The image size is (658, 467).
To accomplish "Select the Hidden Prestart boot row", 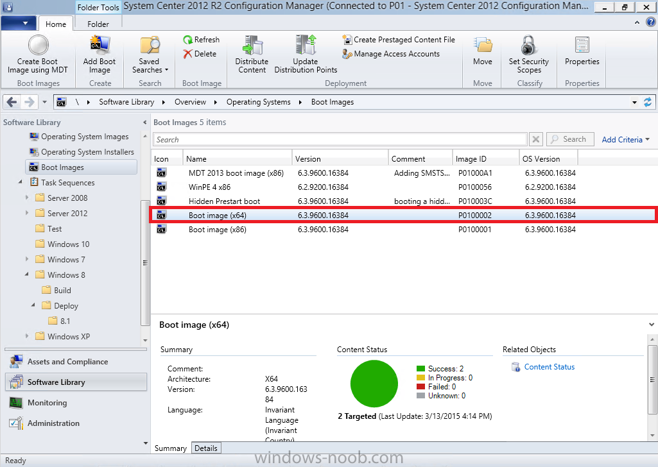I will click(404, 201).
